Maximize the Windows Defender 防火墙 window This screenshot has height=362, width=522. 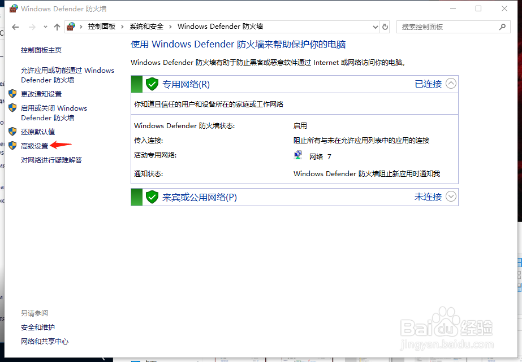click(478, 8)
